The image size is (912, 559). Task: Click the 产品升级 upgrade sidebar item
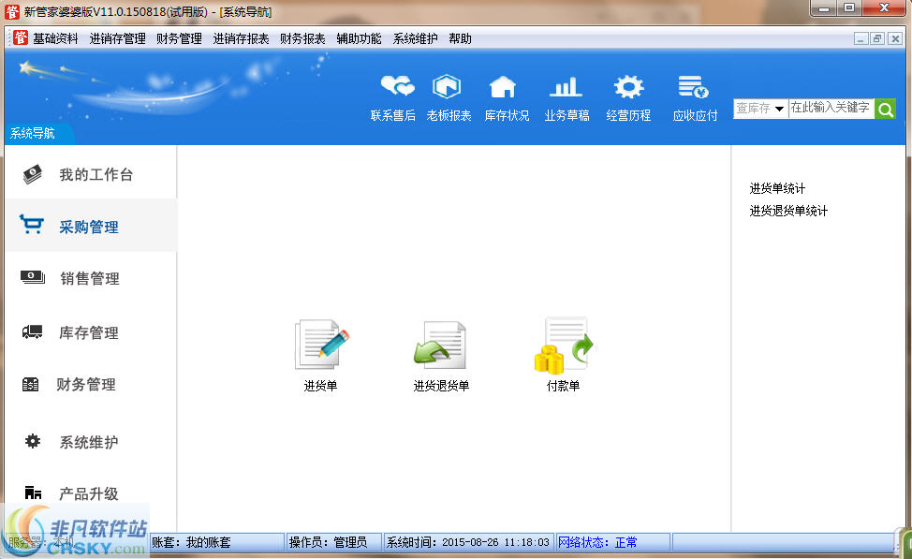(x=91, y=493)
